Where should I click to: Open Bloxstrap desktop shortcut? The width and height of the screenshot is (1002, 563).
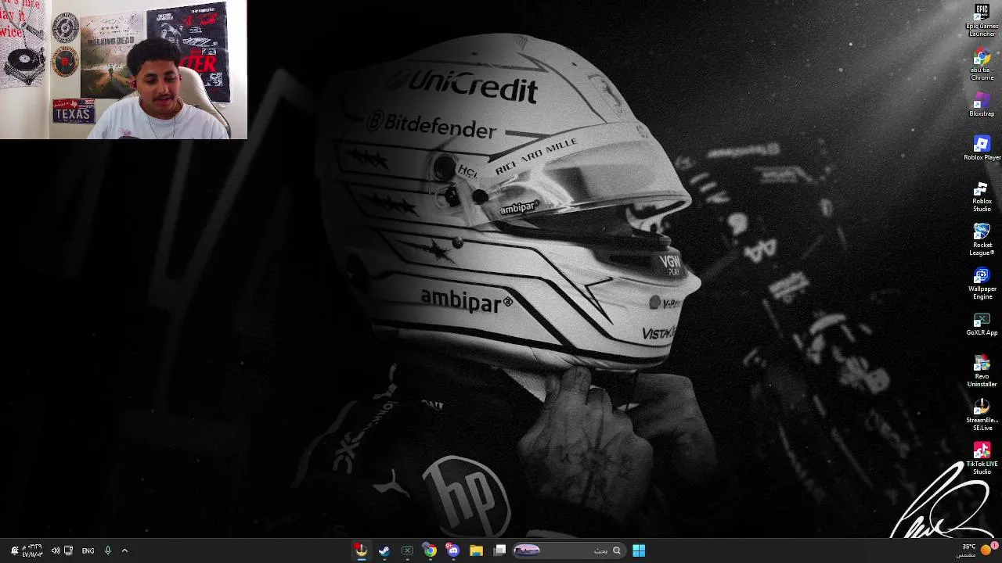982,104
